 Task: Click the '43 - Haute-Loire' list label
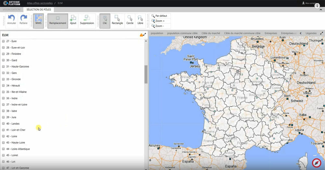click(16, 142)
